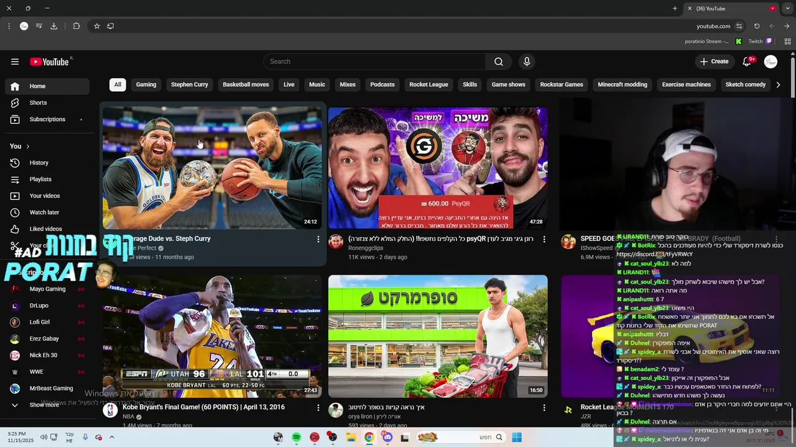This screenshot has height=447, width=796.
Task: Open the Kobe Bryant Lakers video thumbnail
Action: coord(212,336)
